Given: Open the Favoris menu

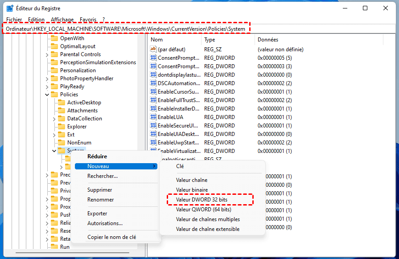Looking at the screenshot, I should pyautogui.click(x=88, y=20).
